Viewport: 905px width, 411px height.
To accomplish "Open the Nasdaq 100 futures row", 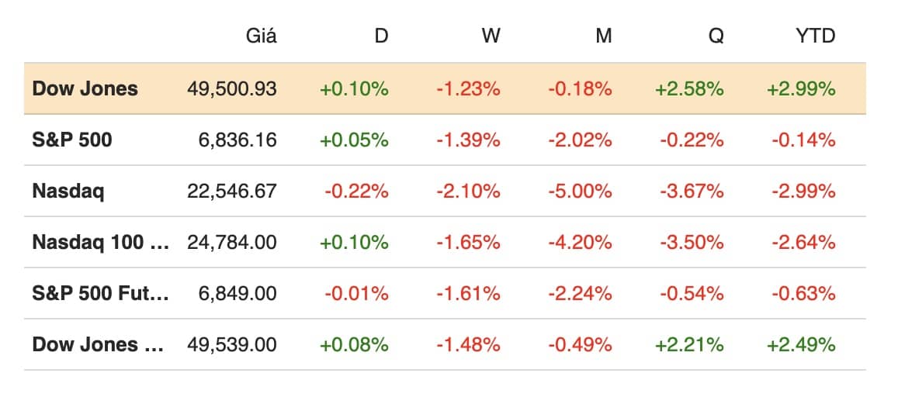I will [x=100, y=242].
